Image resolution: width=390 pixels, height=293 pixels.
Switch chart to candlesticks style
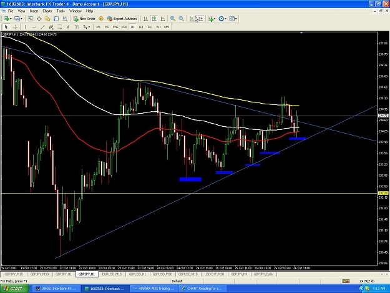(x=154, y=19)
